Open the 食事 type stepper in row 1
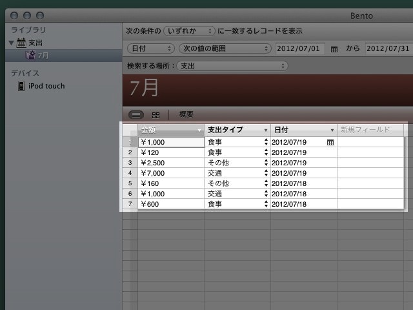 266,142
